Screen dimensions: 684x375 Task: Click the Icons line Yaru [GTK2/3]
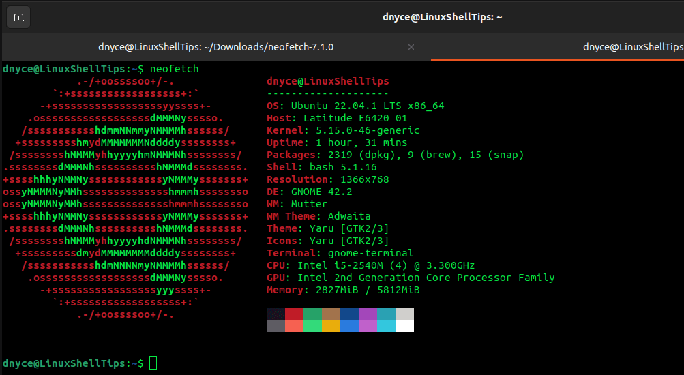click(327, 241)
